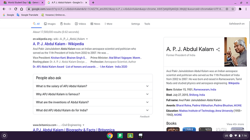This screenshot has height=140, width=250.
Task: Click the lock icon in address bar
Action: [29, 9]
